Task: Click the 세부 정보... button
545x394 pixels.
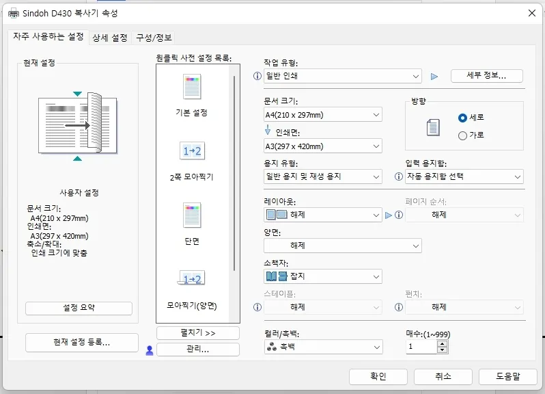Action: pyautogui.click(x=486, y=76)
